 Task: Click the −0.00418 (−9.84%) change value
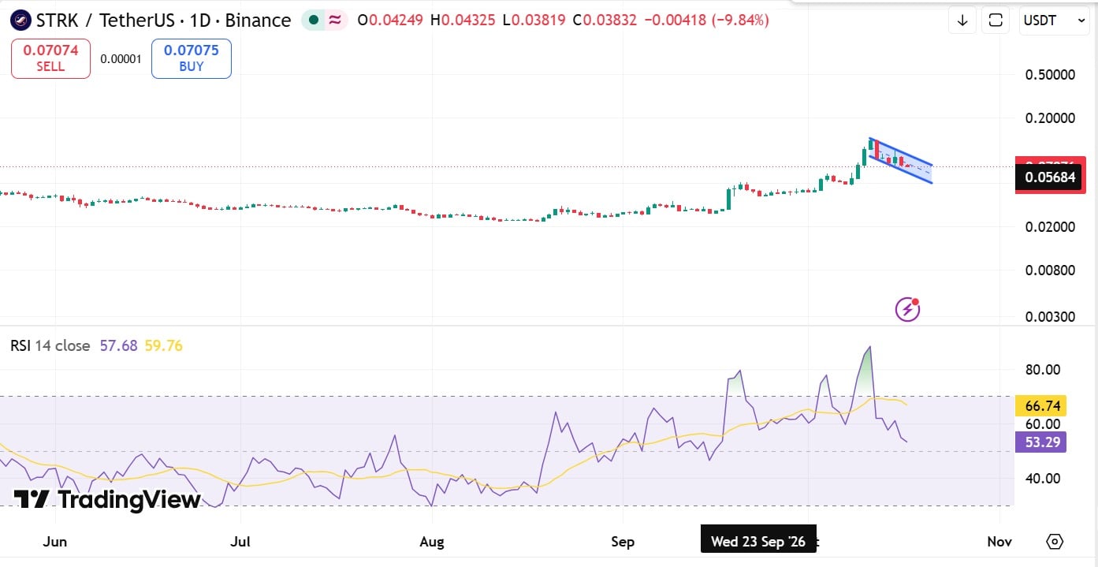point(706,21)
